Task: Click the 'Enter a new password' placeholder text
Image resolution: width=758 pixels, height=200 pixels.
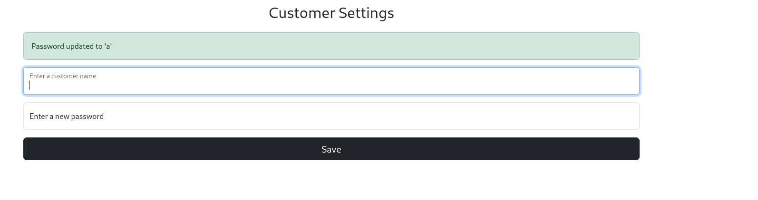Action: tap(67, 116)
